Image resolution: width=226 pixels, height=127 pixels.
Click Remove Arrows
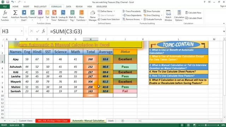tap(131, 19)
